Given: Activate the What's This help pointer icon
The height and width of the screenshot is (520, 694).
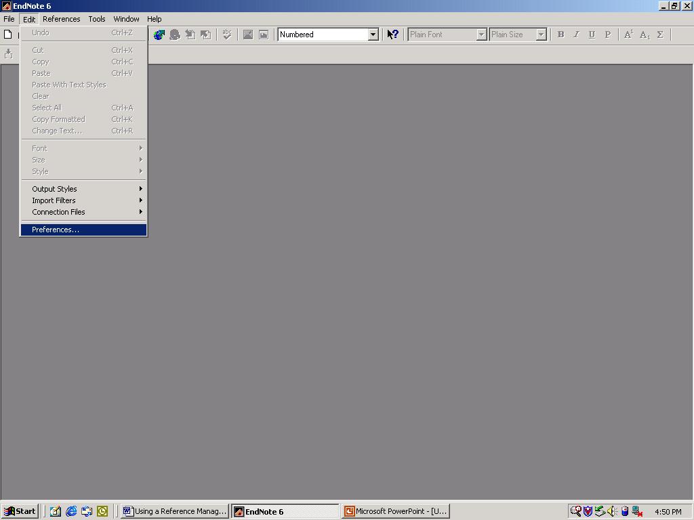Looking at the screenshot, I should [392, 35].
